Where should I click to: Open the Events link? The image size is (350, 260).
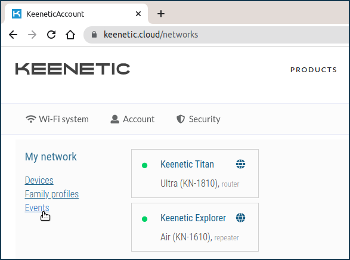(x=37, y=208)
